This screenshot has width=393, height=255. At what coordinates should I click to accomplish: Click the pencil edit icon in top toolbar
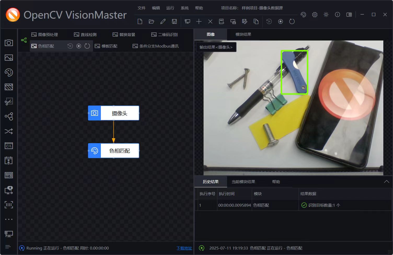coord(163,21)
